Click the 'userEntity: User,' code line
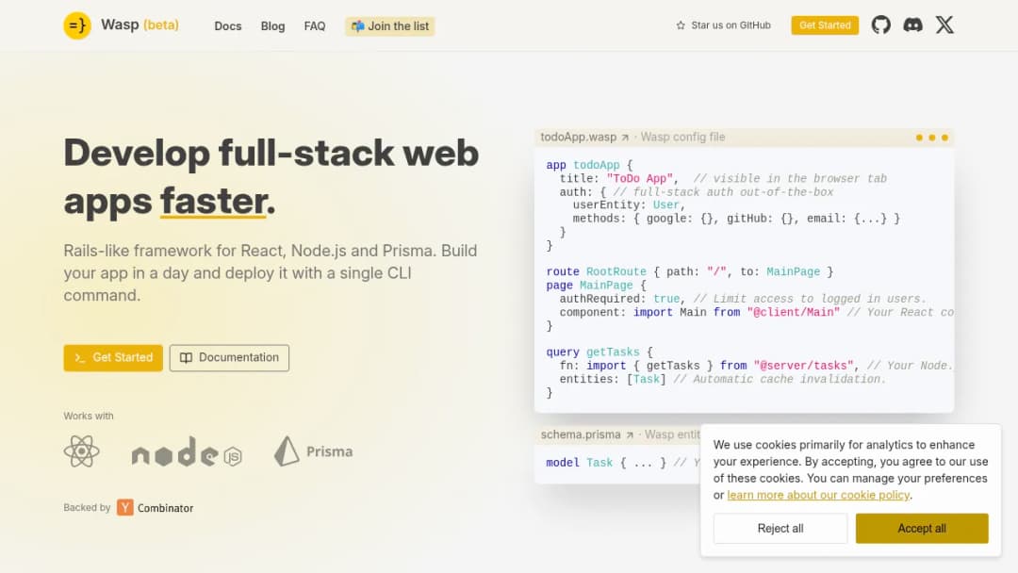Screen dimensions: 1018x573 pos(629,205)
